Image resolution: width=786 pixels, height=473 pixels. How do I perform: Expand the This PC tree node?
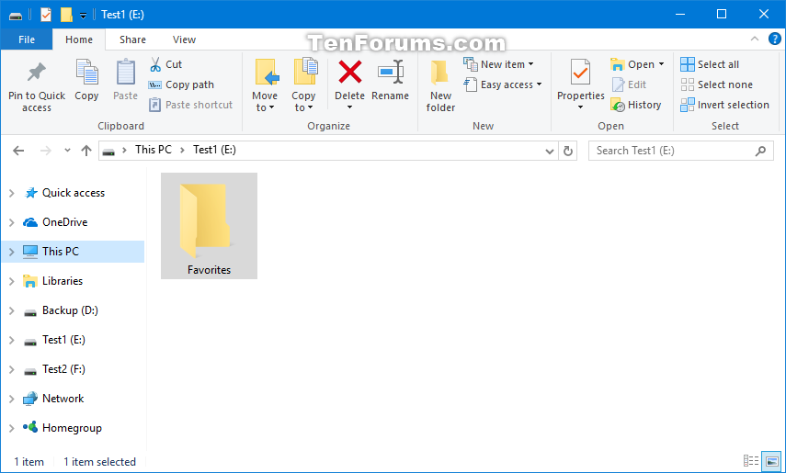[12, 252]
